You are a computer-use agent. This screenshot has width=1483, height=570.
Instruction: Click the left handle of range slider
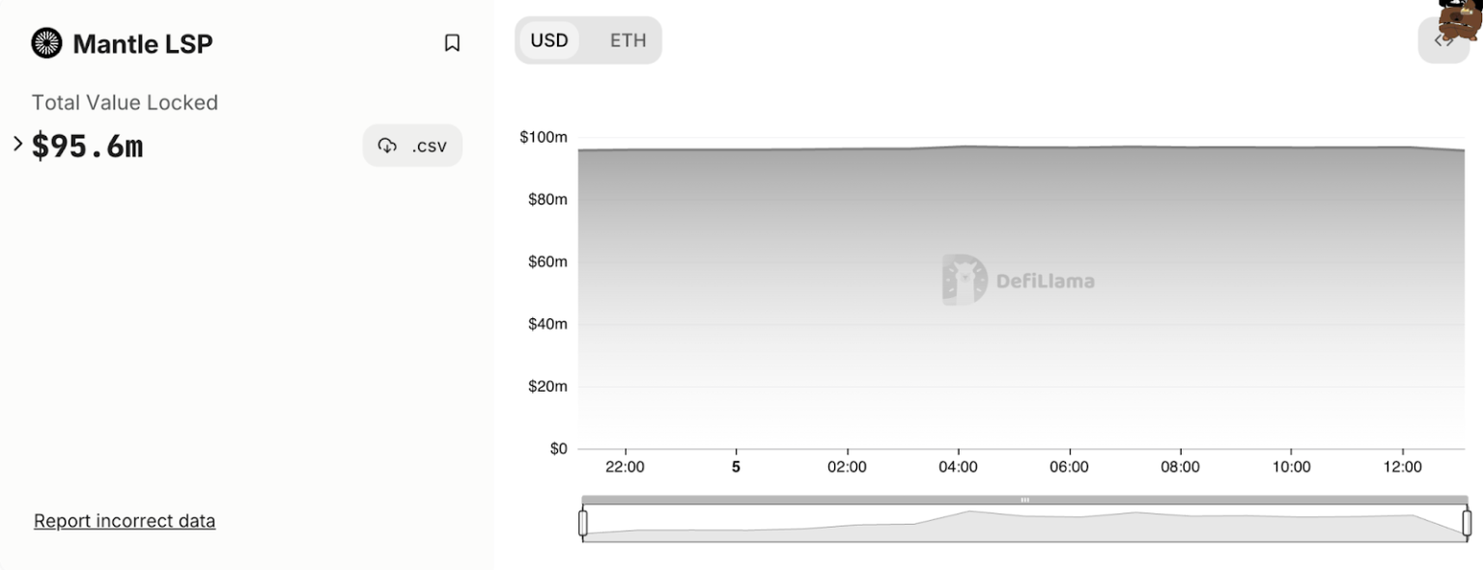point(583,523)
